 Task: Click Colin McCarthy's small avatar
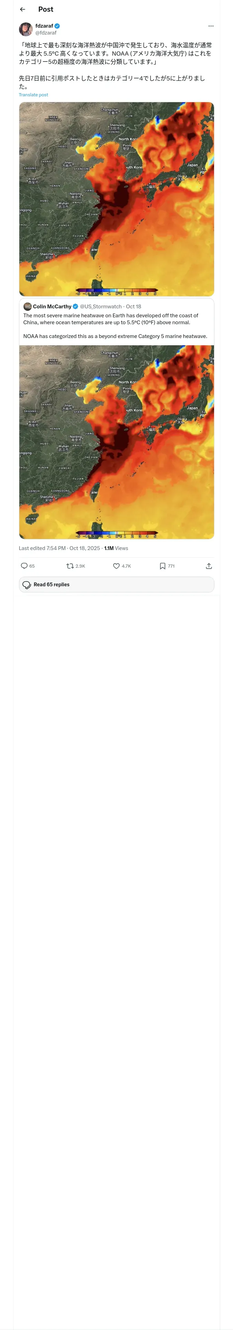pyautogui.click(x=28, y=306)
